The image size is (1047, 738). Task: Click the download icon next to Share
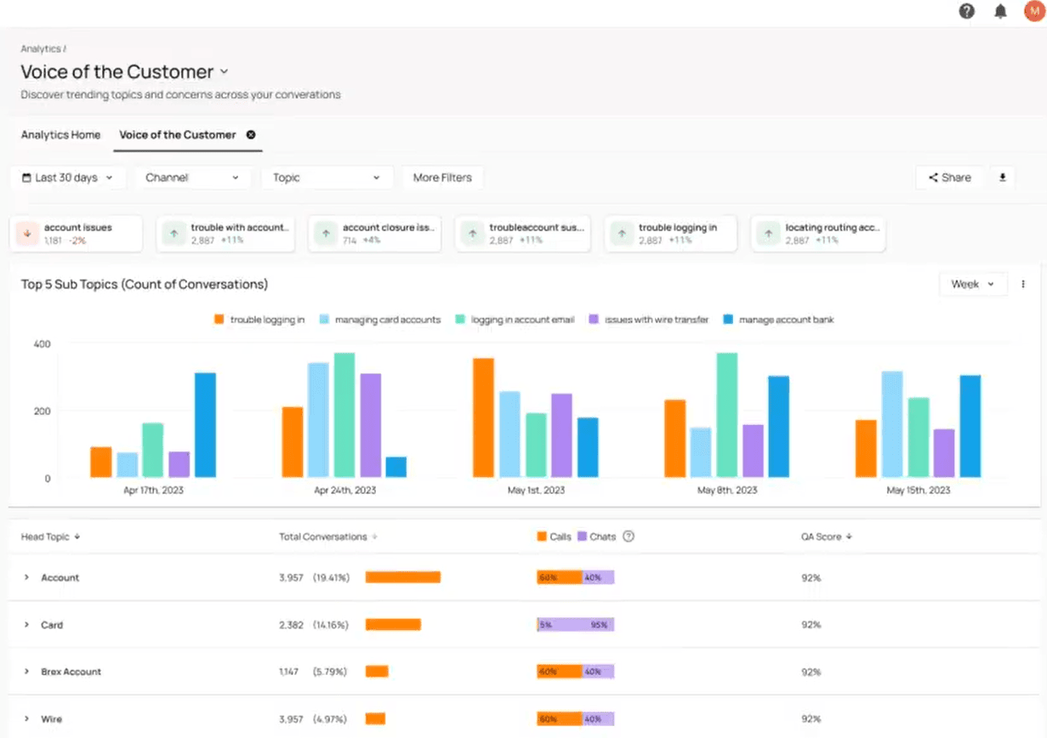point(1002,178)
